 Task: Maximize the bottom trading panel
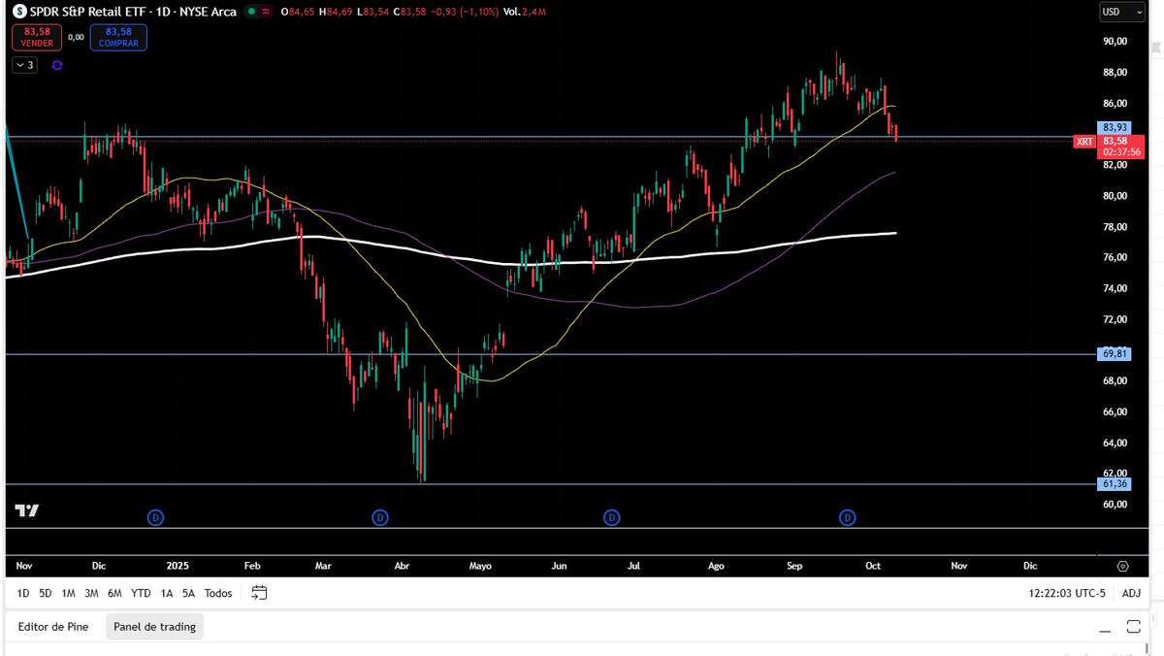(1133, 627)
